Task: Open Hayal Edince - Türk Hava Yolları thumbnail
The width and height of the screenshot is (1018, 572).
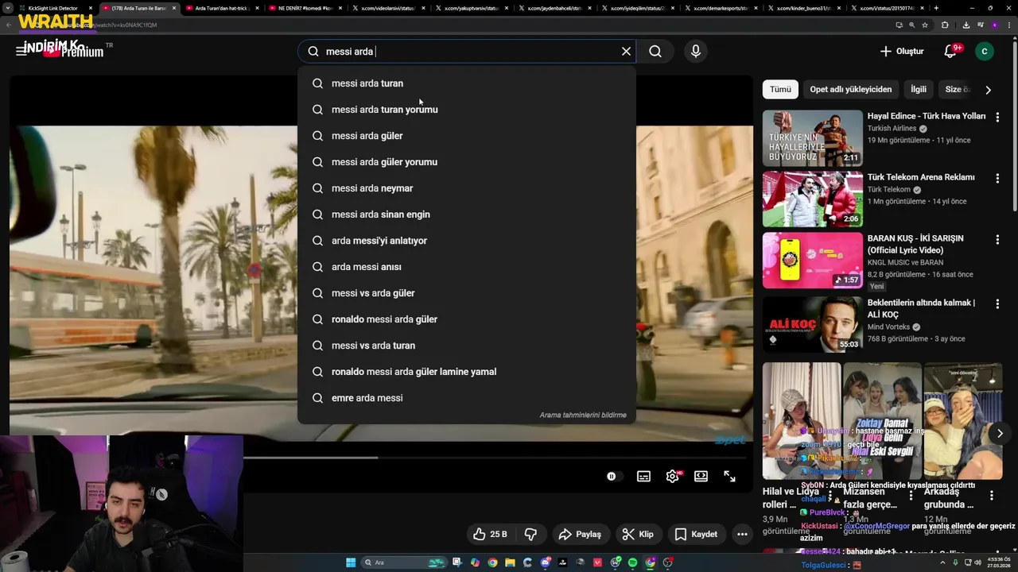Action: click(x=812, y=137)
